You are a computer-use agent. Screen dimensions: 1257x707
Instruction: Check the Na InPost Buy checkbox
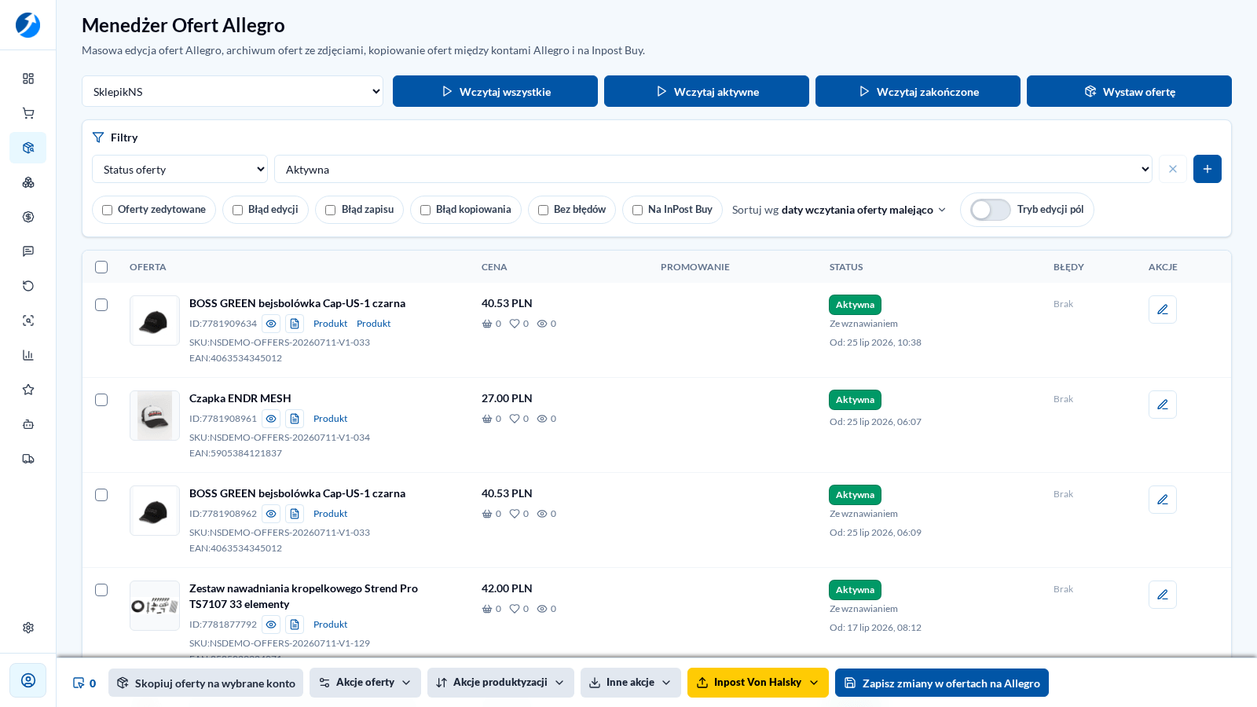(638, 210)
